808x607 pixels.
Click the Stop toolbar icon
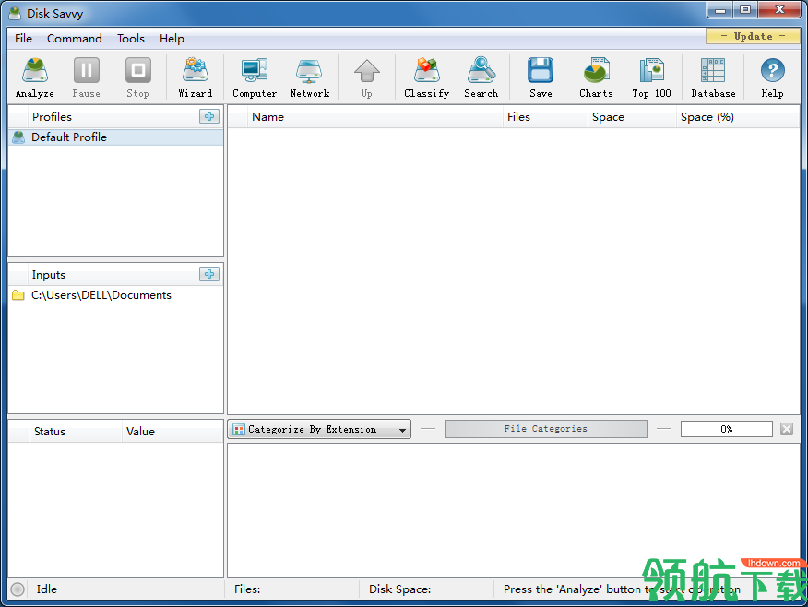137,77
